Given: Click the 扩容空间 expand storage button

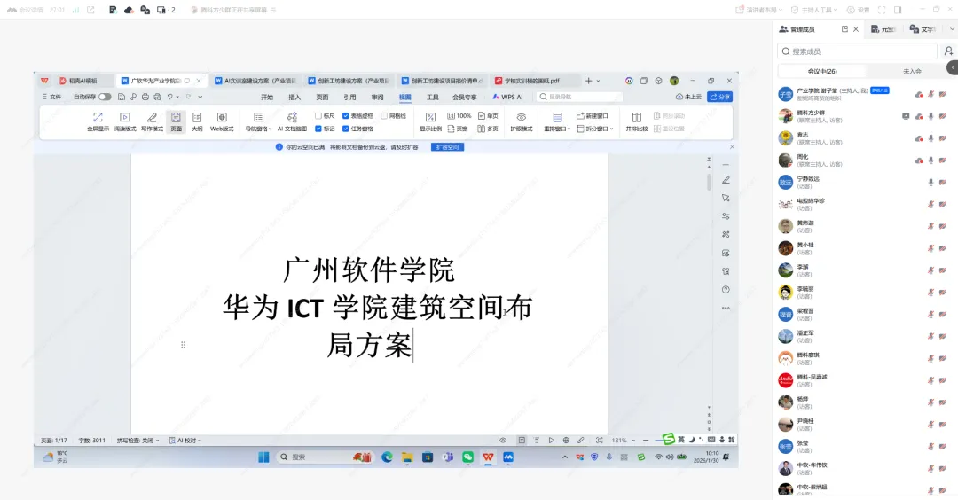Looking at the screenshot, I should tap(447, 147).
